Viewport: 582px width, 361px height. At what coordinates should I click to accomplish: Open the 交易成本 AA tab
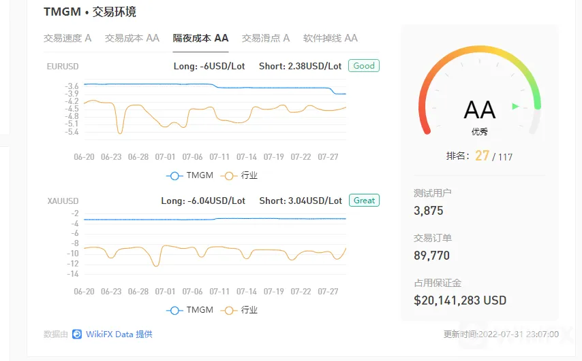[132, 38]
